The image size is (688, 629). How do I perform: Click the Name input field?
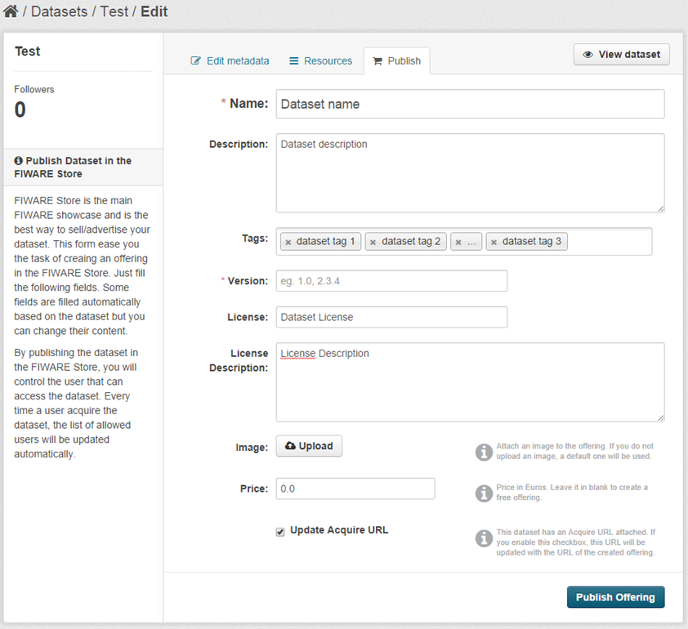(x=470, y=104)
